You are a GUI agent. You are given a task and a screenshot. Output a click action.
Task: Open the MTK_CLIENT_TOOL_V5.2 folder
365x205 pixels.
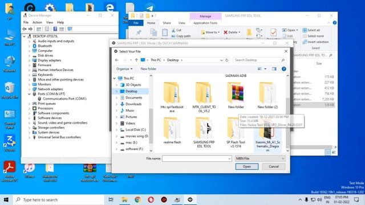tap(204, 97)
